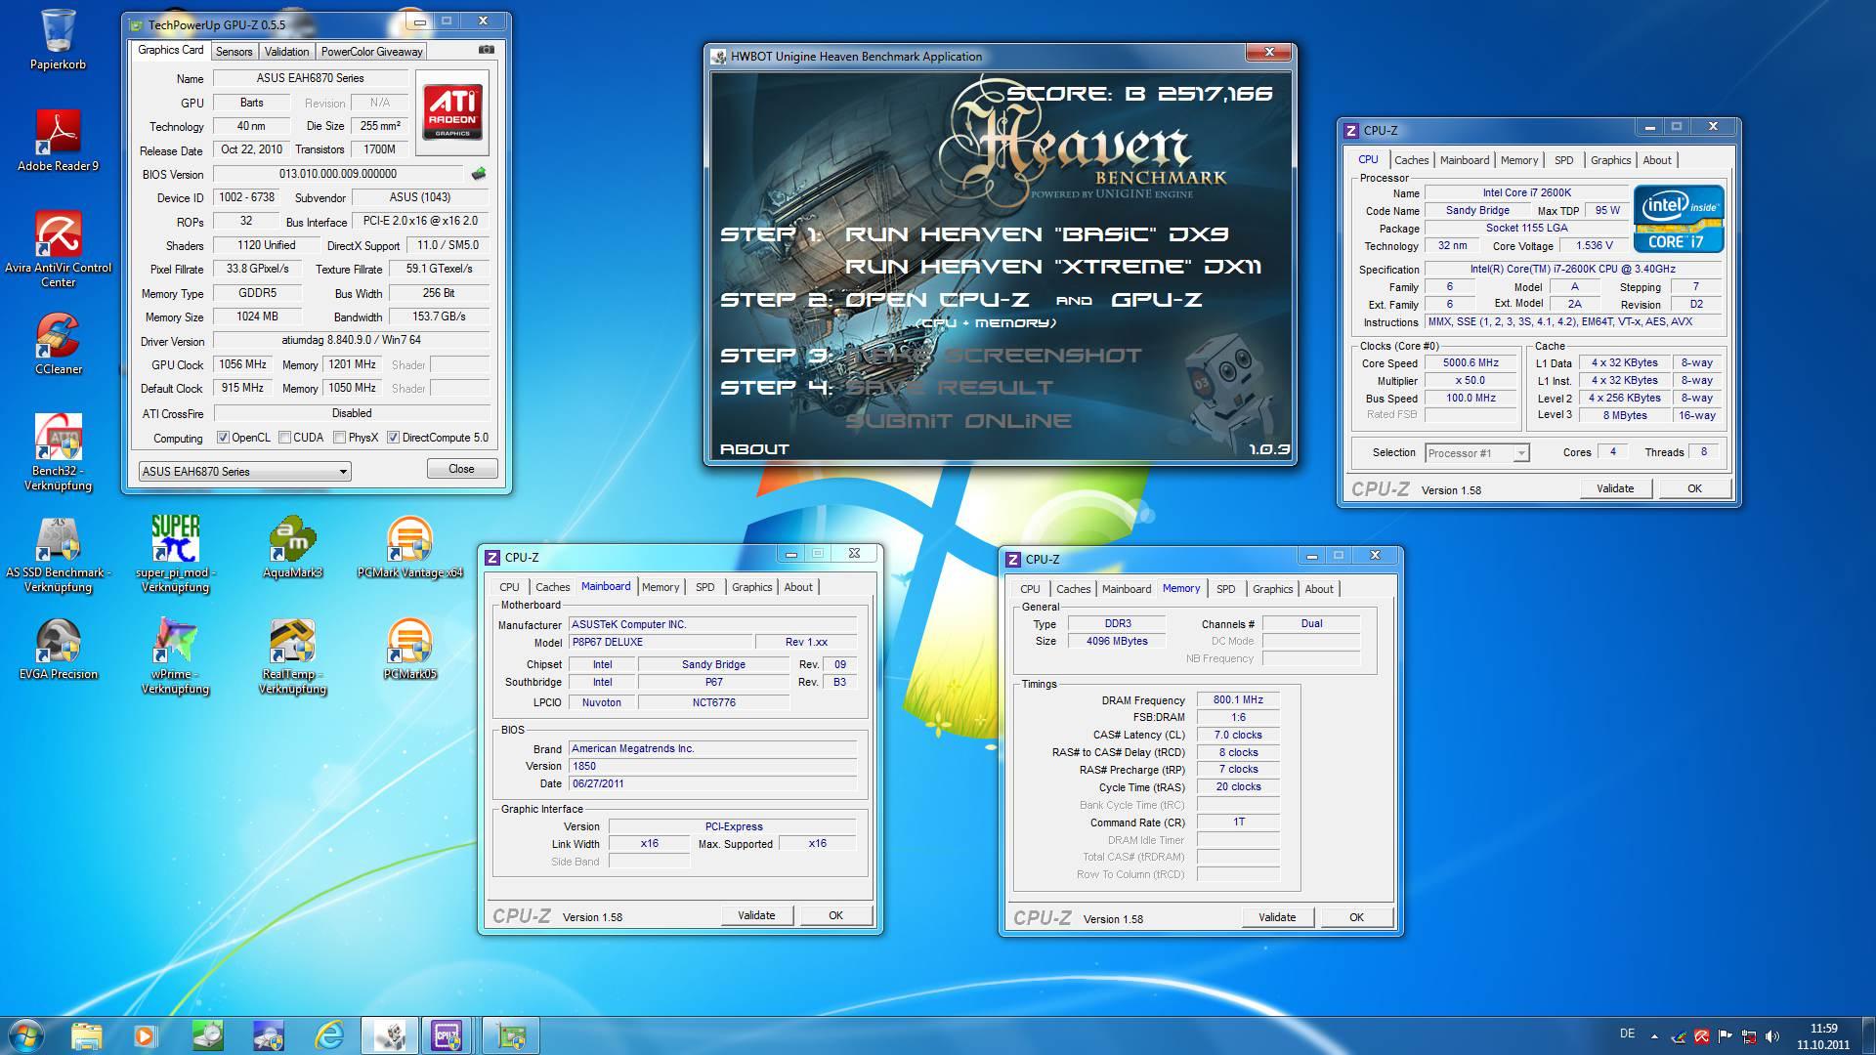Select the CPU tab in the CPU-Z Mainboard window

(x=509, y=587)
